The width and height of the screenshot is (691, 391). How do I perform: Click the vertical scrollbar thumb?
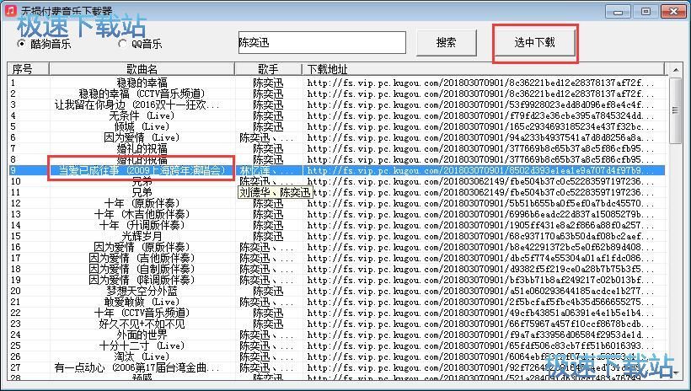click(x=675, y=110)
